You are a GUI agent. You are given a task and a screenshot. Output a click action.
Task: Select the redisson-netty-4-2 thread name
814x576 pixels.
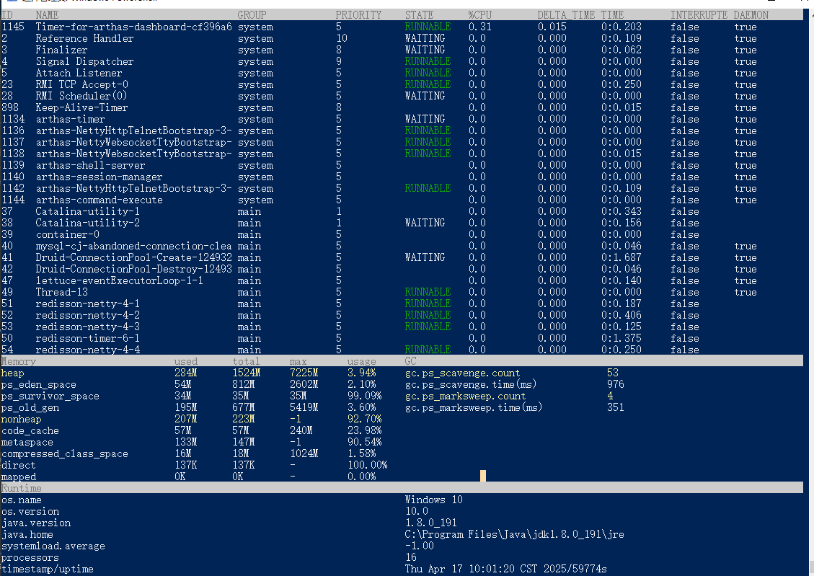[x=87, y=315]
